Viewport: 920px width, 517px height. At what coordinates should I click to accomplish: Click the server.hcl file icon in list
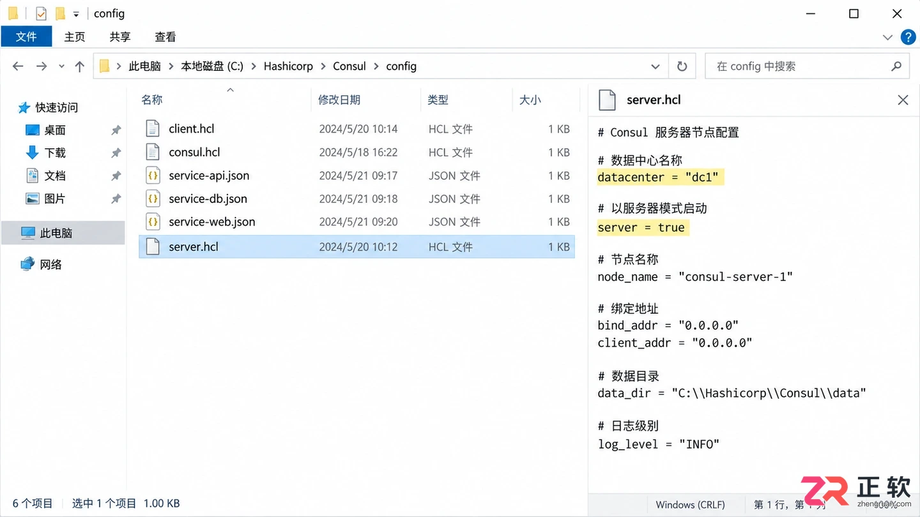click(x=153, y=246)
